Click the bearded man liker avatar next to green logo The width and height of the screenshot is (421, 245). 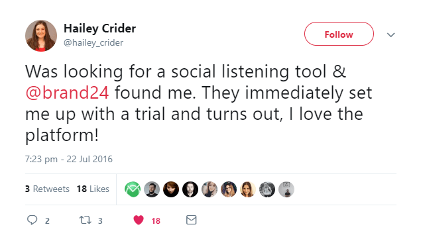pos(152,189)
